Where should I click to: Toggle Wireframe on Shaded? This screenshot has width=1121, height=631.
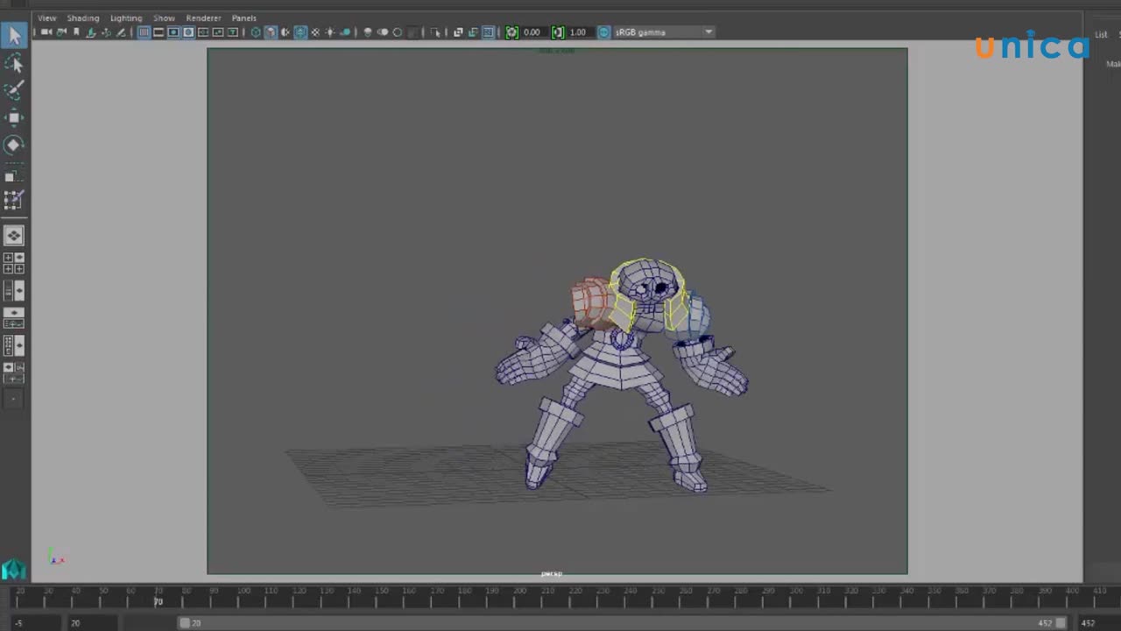click(x=300, y=32)
